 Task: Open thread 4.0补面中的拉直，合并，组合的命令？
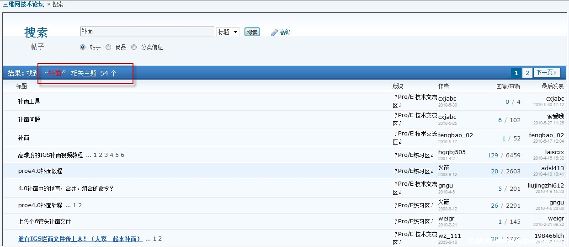pos(66,188)
